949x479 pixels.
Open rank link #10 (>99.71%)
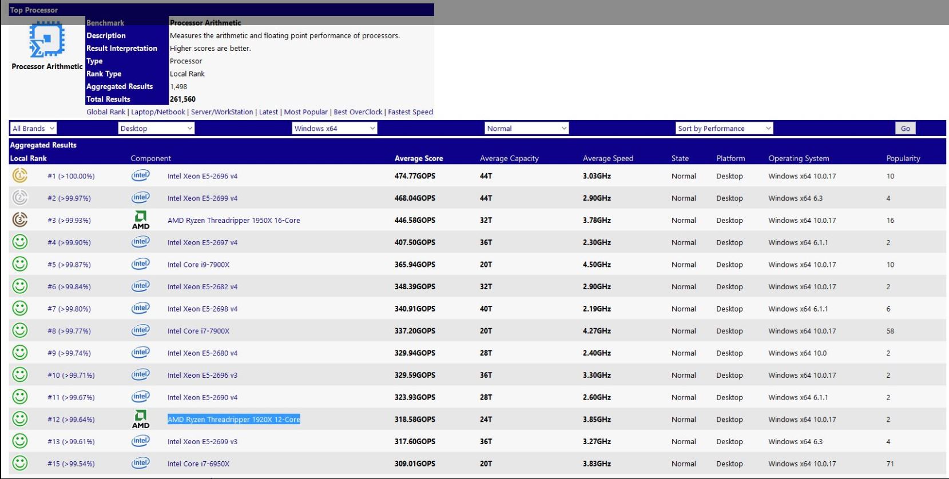click(x=71, y=375)
